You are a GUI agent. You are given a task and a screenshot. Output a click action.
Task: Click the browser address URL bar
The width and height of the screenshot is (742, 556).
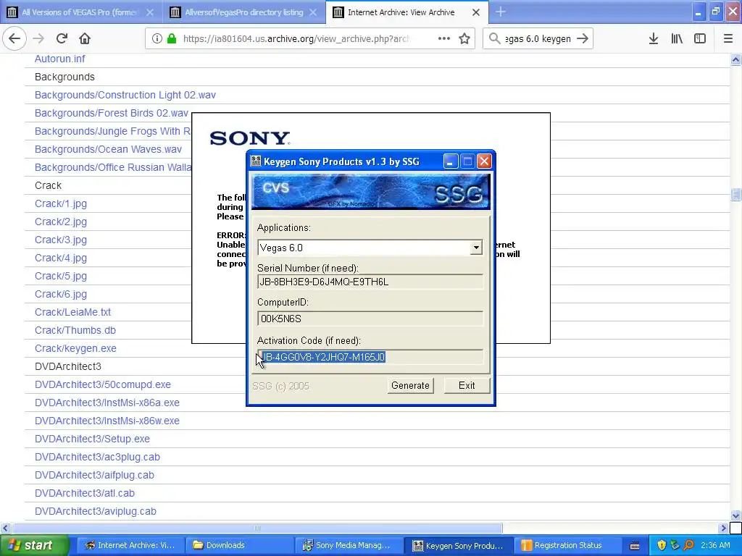296,39
